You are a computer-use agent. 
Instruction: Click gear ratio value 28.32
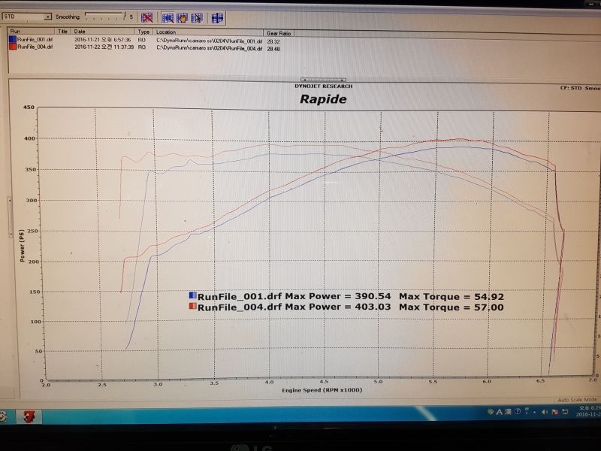pos(273,41)
